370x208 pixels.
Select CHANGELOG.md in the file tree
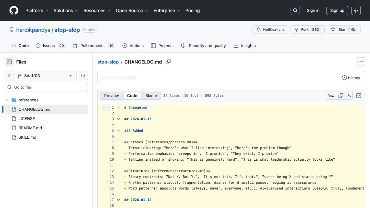tap(46, 109)
